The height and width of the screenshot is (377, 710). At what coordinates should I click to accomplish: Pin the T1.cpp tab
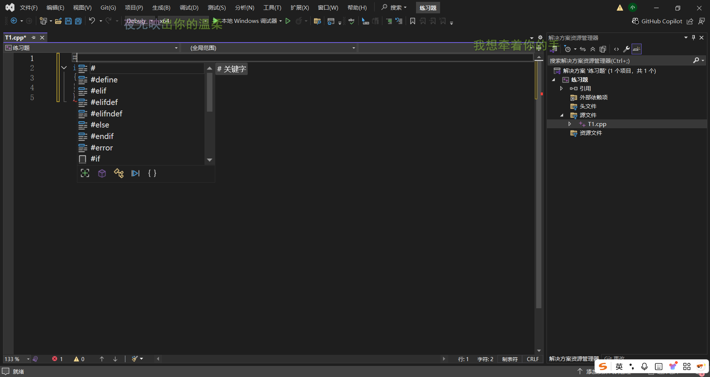(34, 38)
